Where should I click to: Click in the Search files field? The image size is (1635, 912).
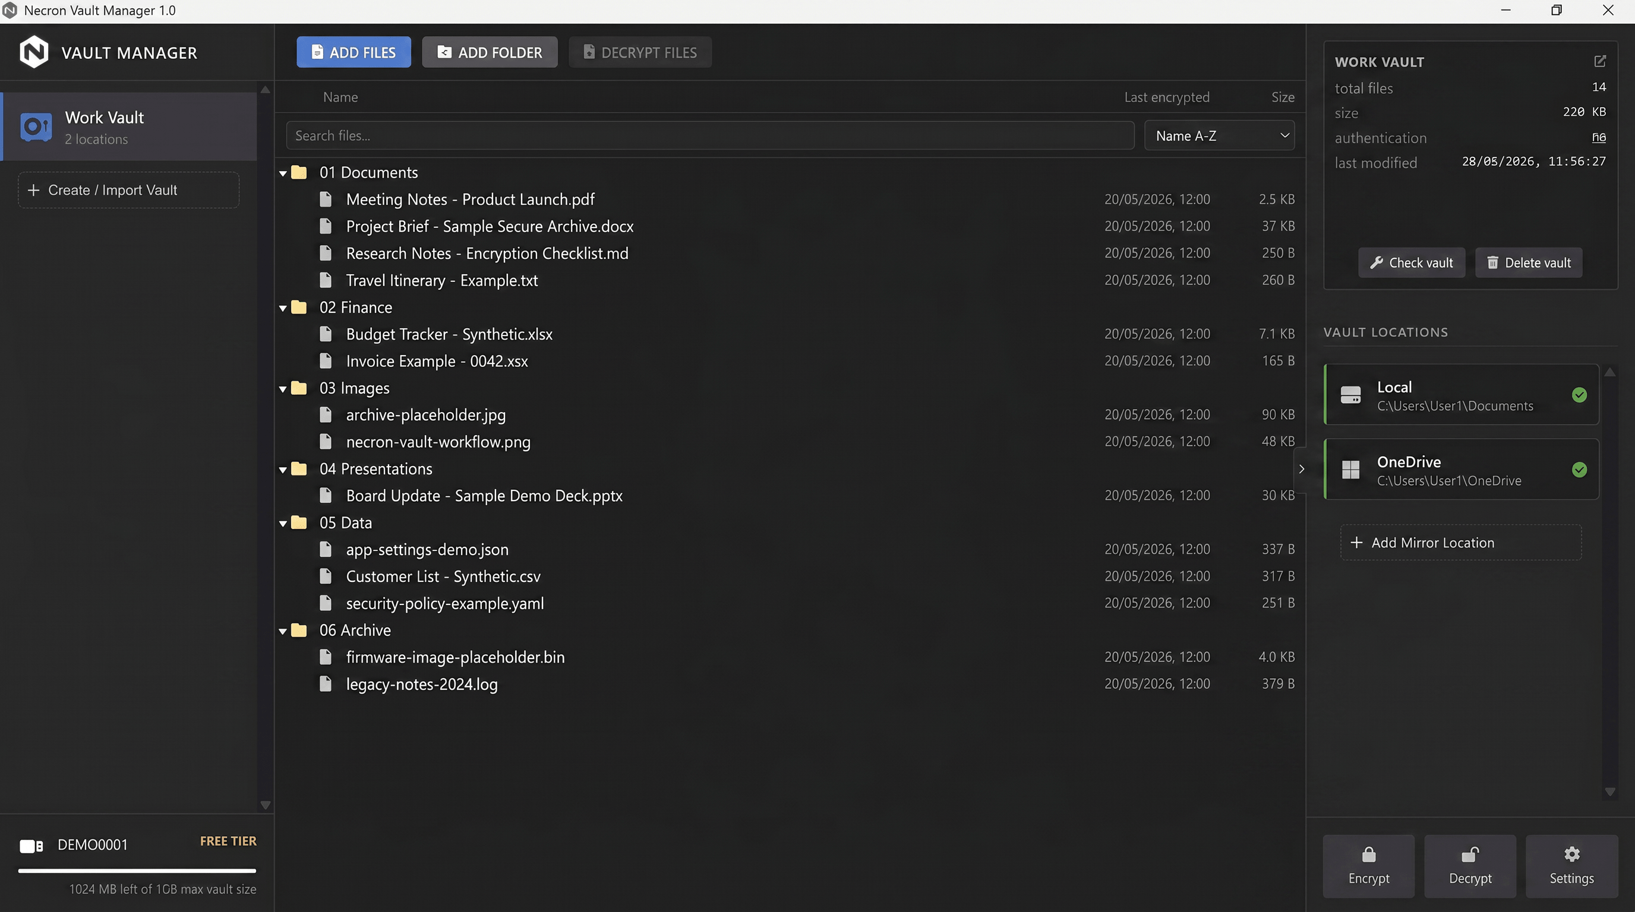[x=709, y=136]
